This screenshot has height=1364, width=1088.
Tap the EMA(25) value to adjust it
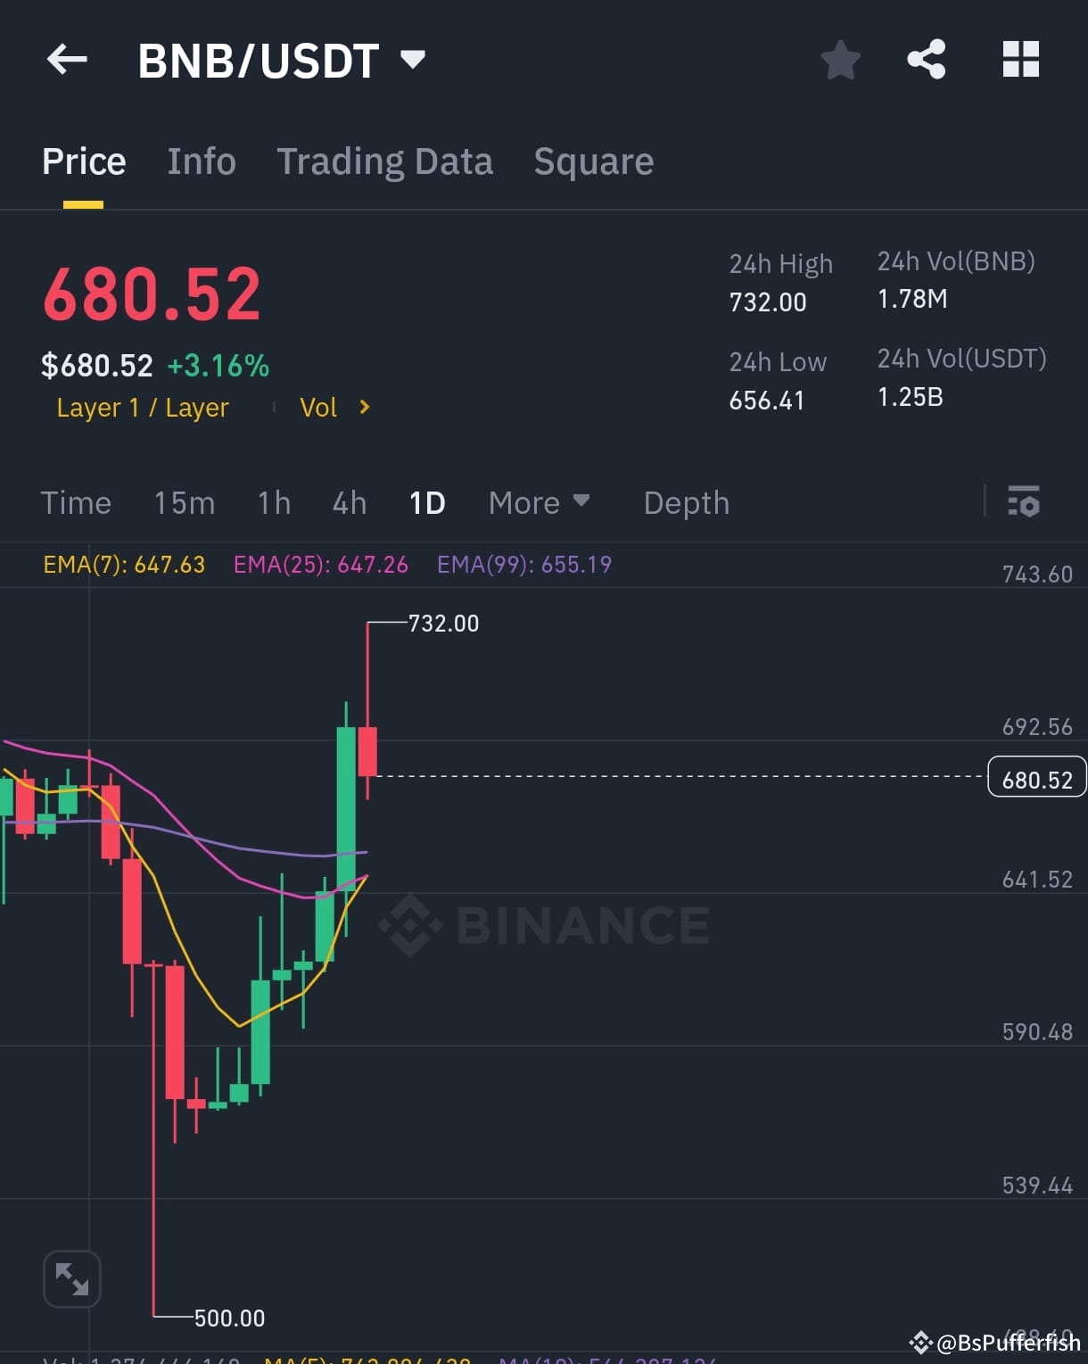[x=320, y=564]
